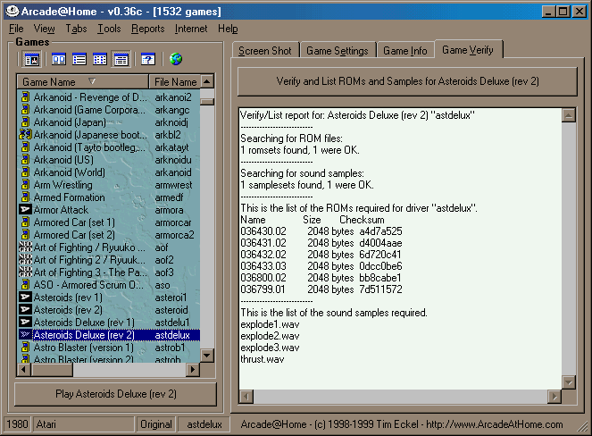Click report pane scroll down arrow

[x=568, y=382]
